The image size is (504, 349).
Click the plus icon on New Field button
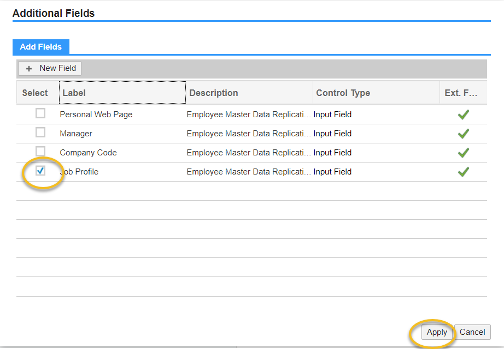[28, 68]
